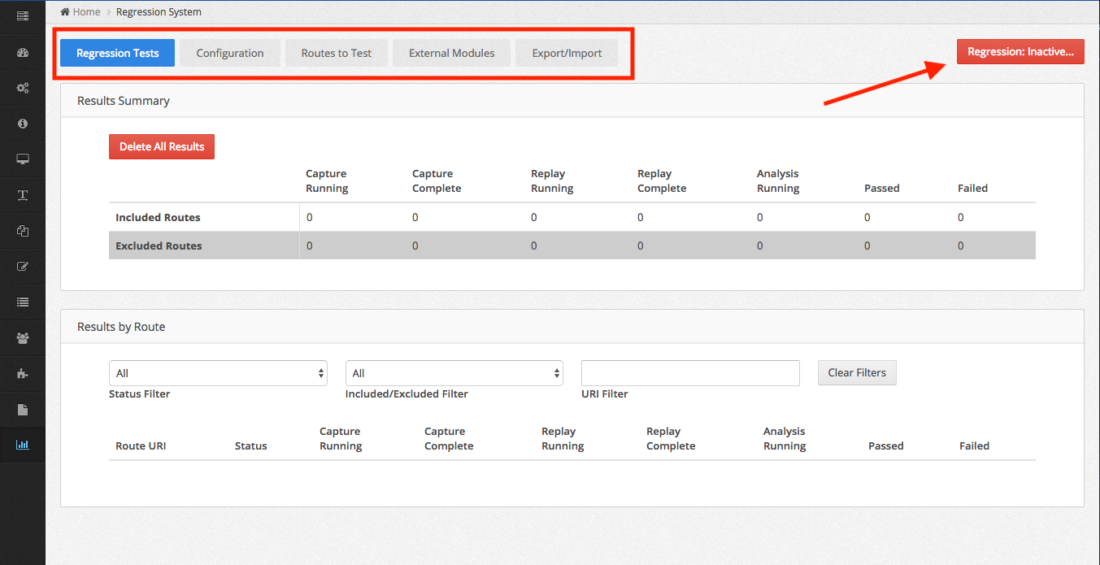Focus the URI Filter input field
The height and width of the screenshot is (565, 1100).
pyautogui.click(x=690, y=373)
